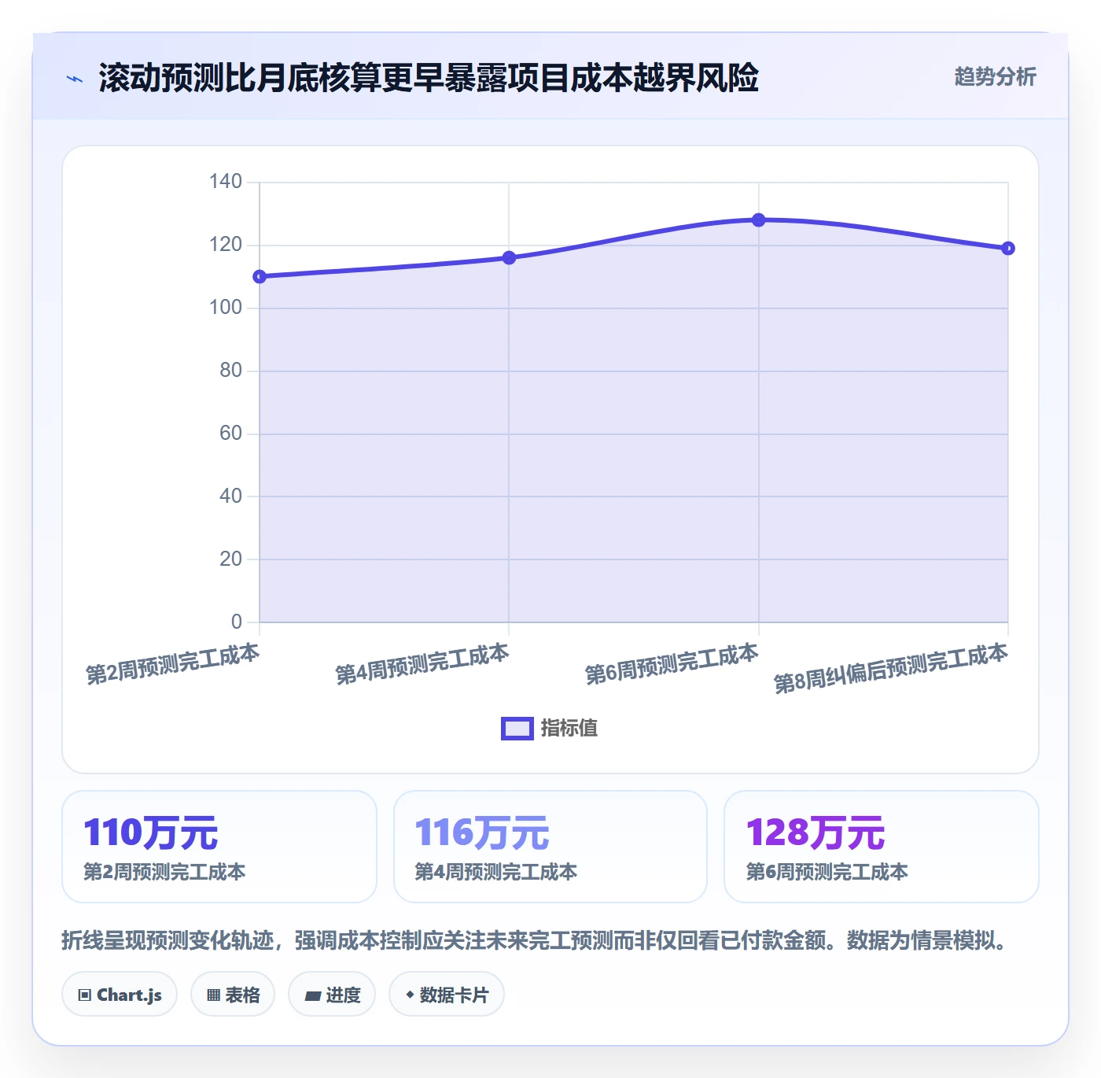Select the 第6周 peak data point at 128
This screenshot has height=1078, width=1101.
(x=758, y=220)
